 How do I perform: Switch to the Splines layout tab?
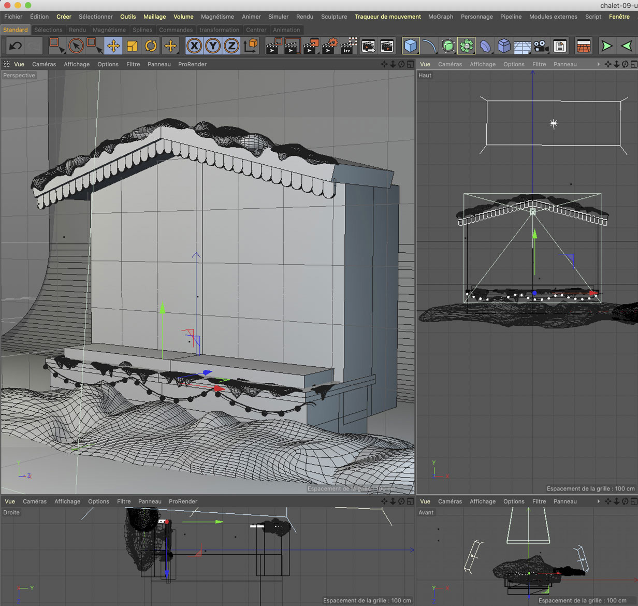tap(142, 30)
